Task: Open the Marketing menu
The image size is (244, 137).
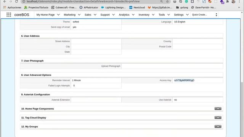Action: click(69, 15)
